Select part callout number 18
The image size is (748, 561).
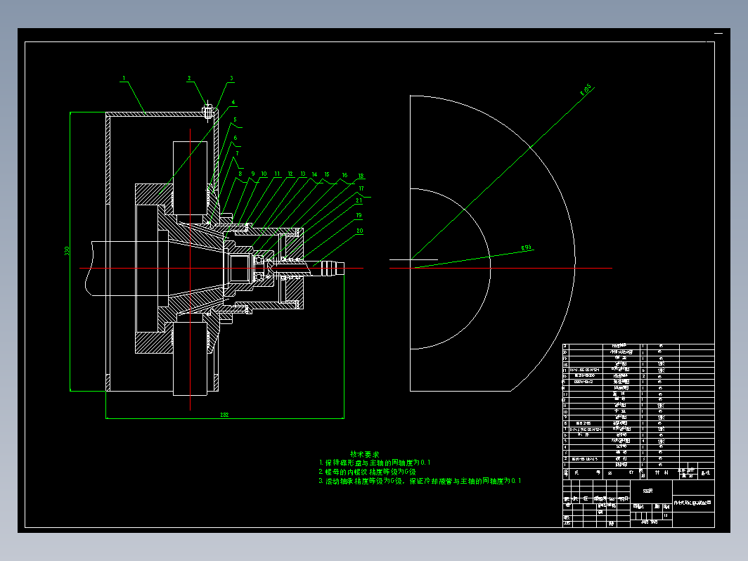point(361,175)
